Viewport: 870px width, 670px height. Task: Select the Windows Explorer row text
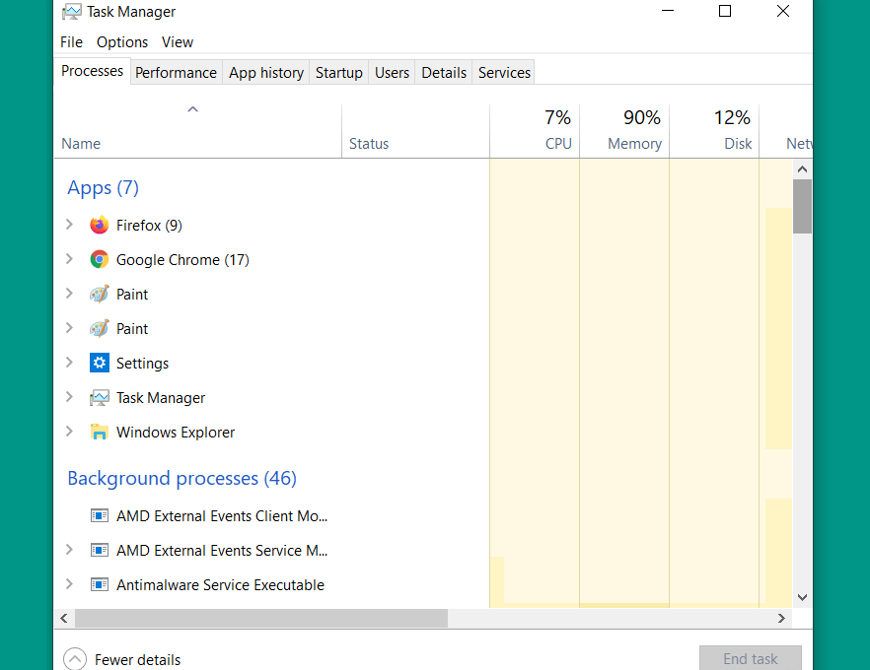click(x=176, y=433)
